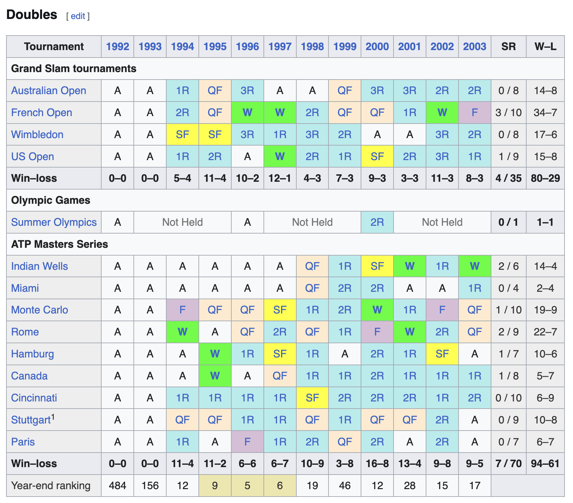Click the 2000 year header link
Viewport: 573px width, 503px height.
point(377,46)
